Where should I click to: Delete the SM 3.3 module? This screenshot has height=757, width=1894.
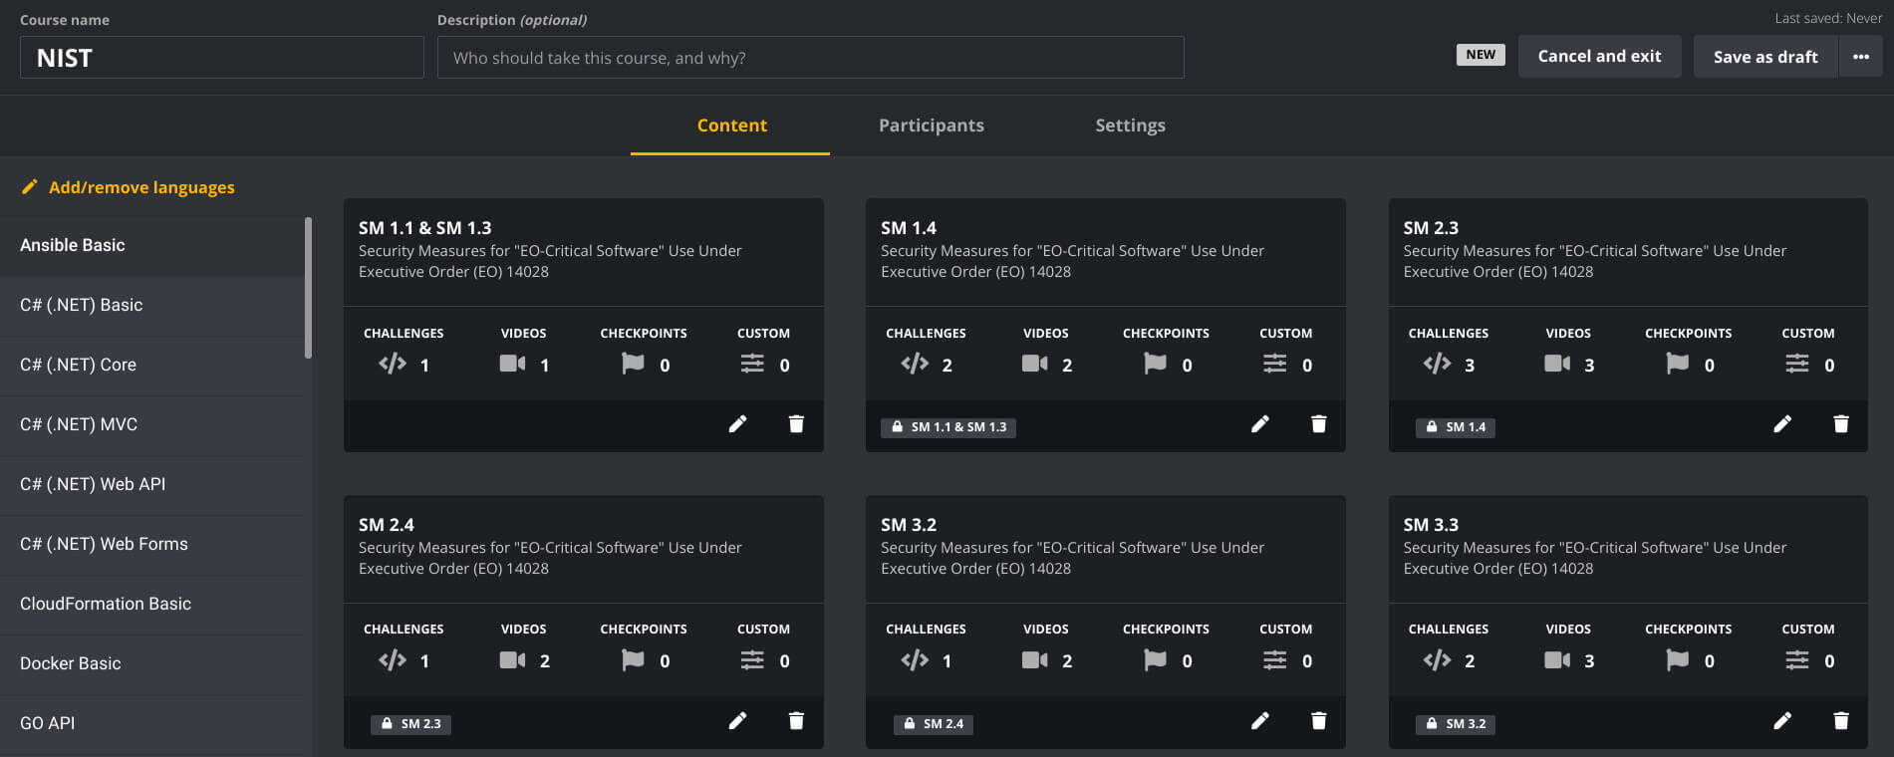1840,720
